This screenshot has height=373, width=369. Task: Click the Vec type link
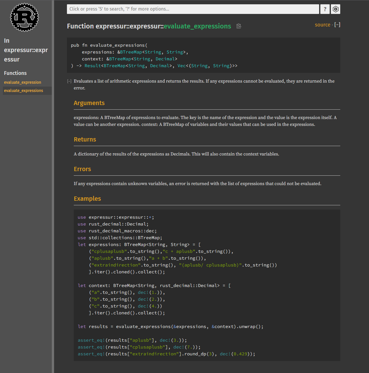pyautogui.click(x=181, y=65)
